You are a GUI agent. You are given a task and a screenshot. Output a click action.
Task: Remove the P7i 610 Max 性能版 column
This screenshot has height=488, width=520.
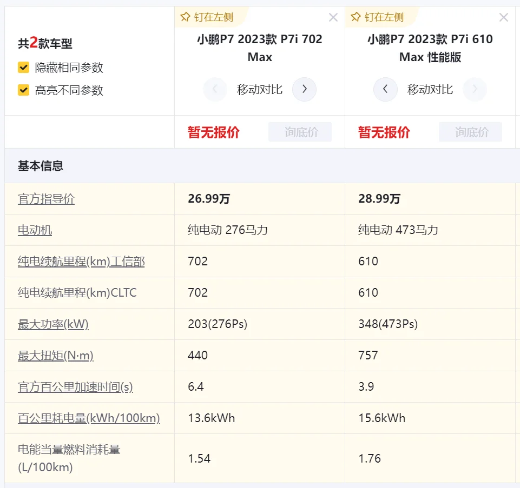click(x=504, y=17)
